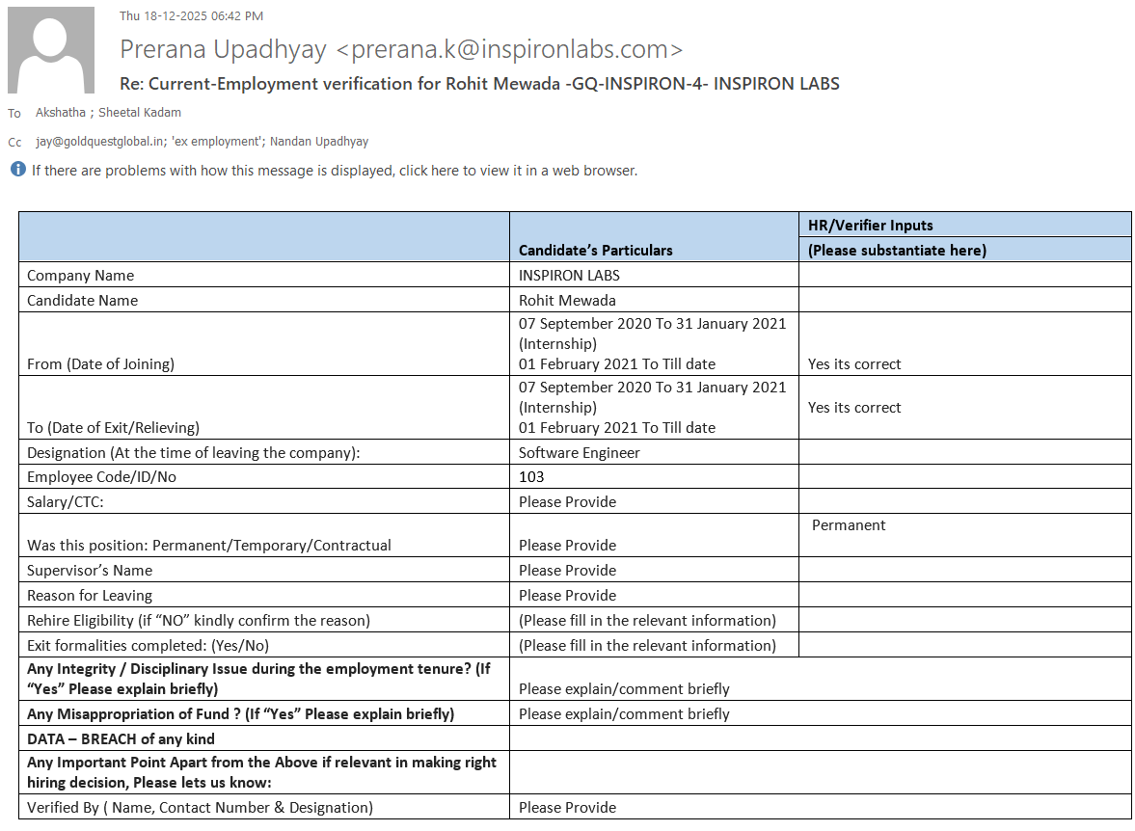The image size is (1135, 831).
Task: Click empty HR input cell for Salary/CTC
Action: (x=964, y=501)
